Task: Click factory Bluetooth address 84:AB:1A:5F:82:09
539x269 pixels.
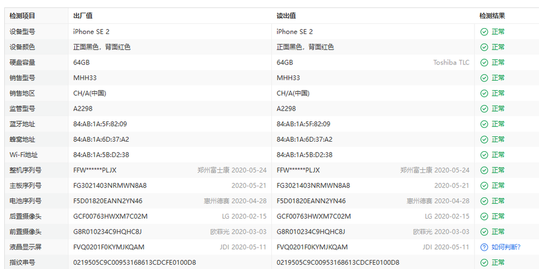Action: [100, 124]
